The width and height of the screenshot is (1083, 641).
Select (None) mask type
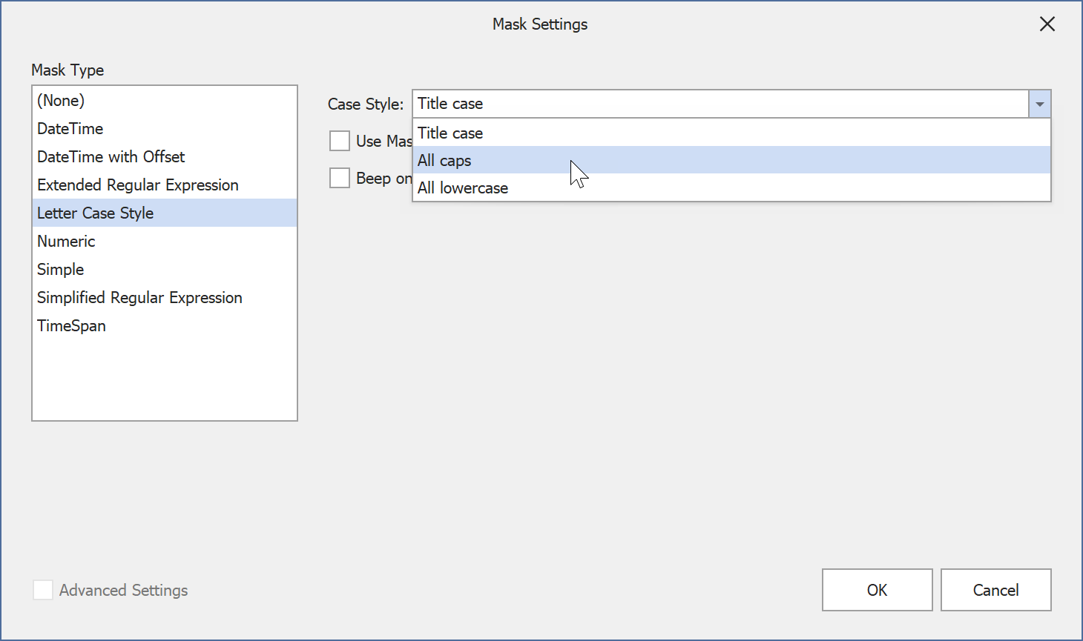[x=61, y=101]
